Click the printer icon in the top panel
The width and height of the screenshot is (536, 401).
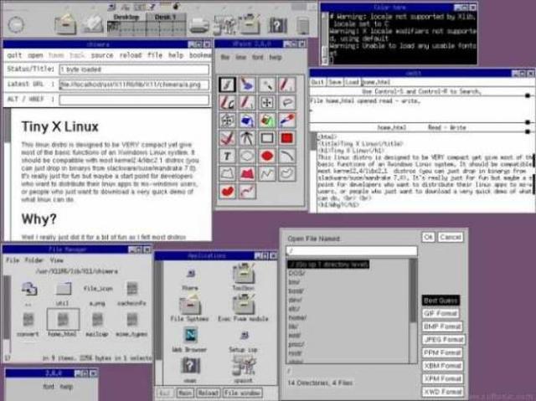199,24
